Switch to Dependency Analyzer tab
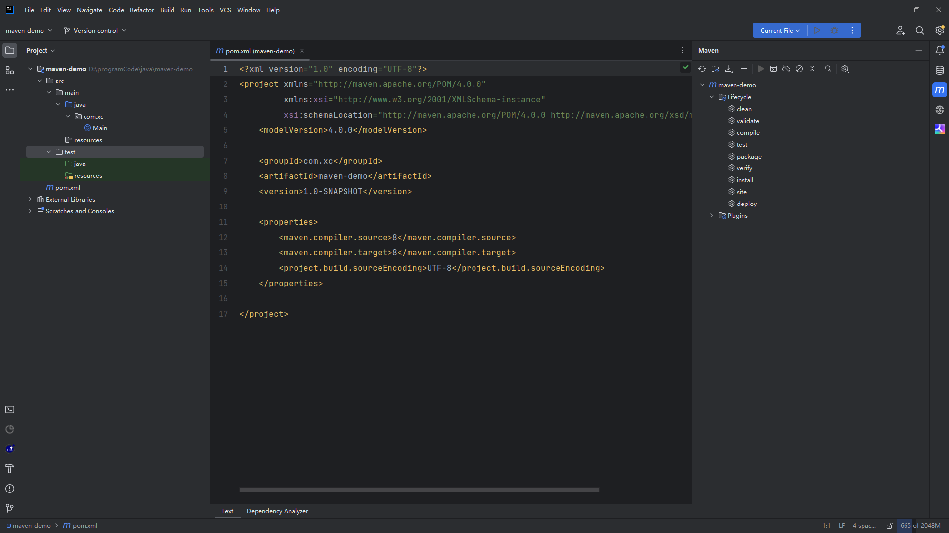This screenshot has height=533, width=949. [x=277, y=511]
